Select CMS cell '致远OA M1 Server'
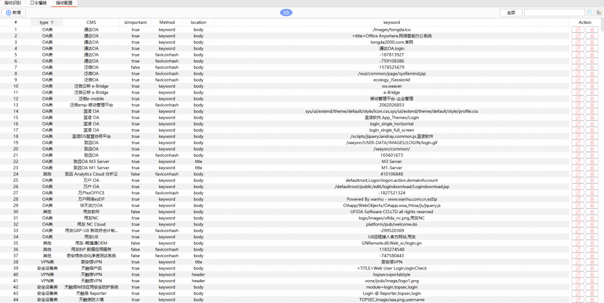 91,167
